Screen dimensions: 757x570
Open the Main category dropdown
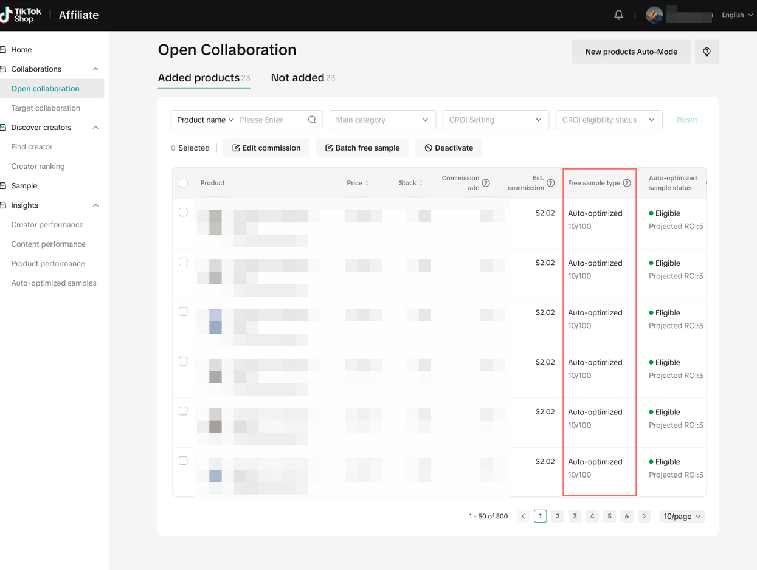click(x=382, y=120)
